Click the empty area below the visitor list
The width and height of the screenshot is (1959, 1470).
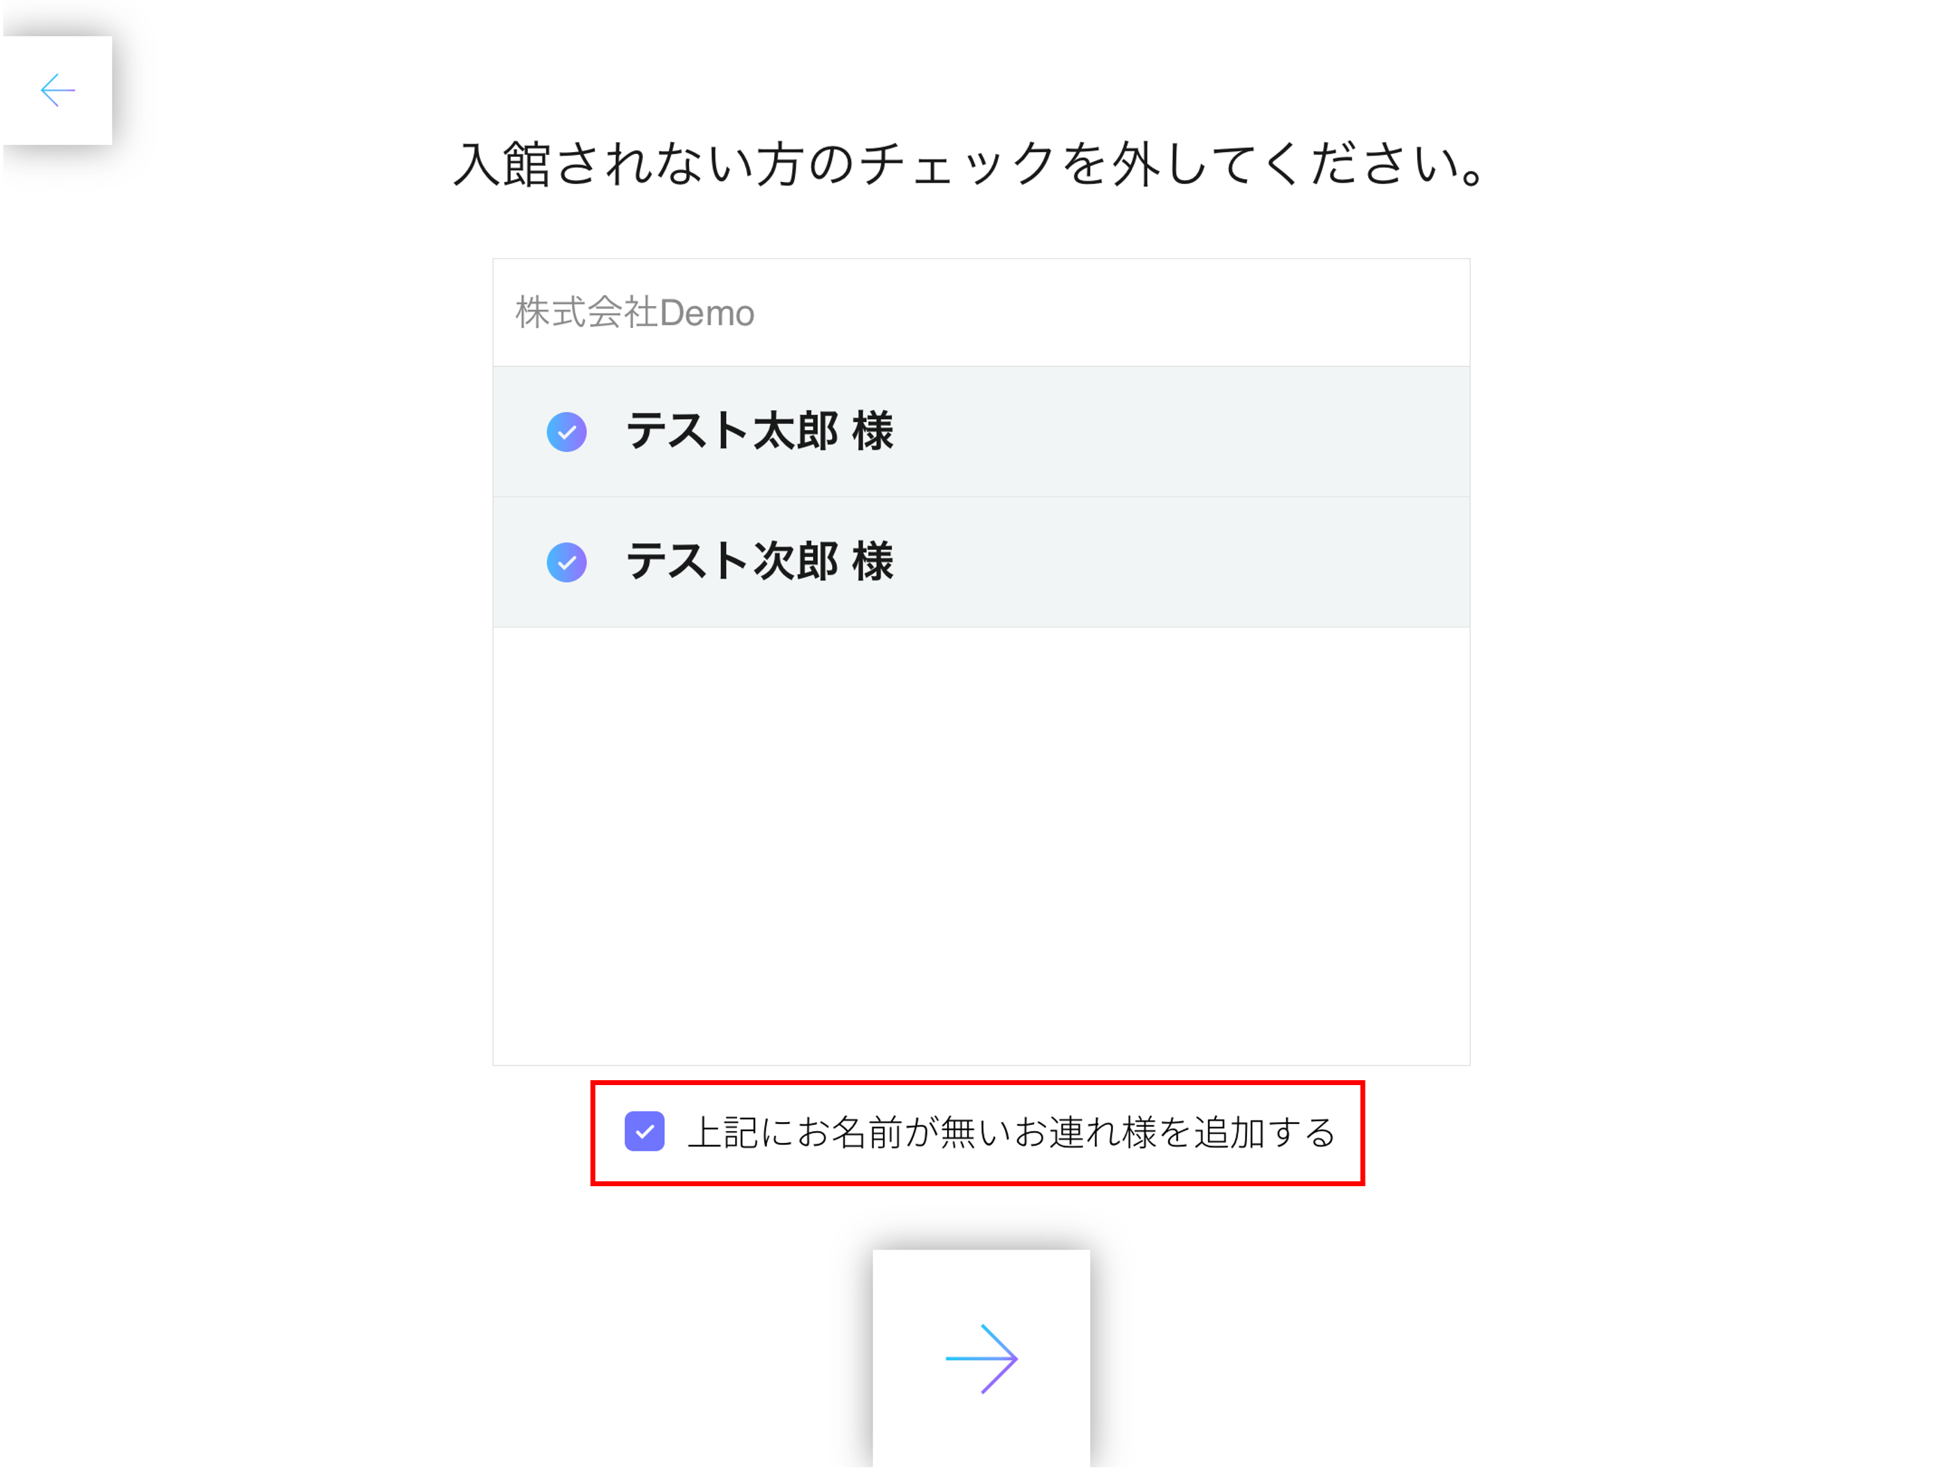point(981,846)
